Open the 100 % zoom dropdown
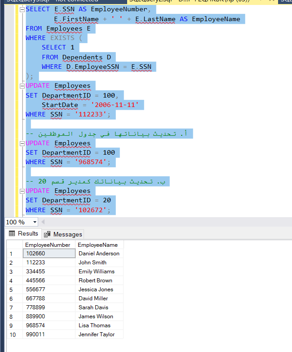 click(35, 222)
